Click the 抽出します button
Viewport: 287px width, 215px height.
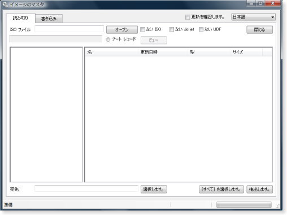click(259, 189)
